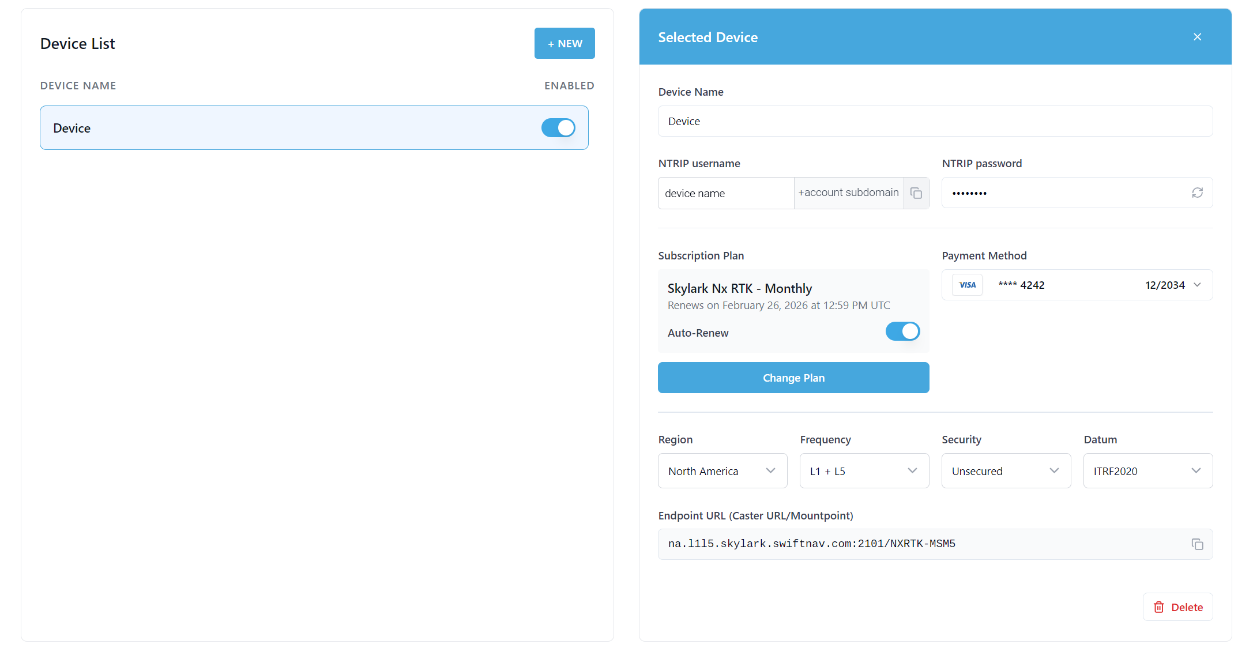Image resolution: width=1253 pixels, height=648 pixels.
Task: Click the Visa card icon
Action: (967, 285)
